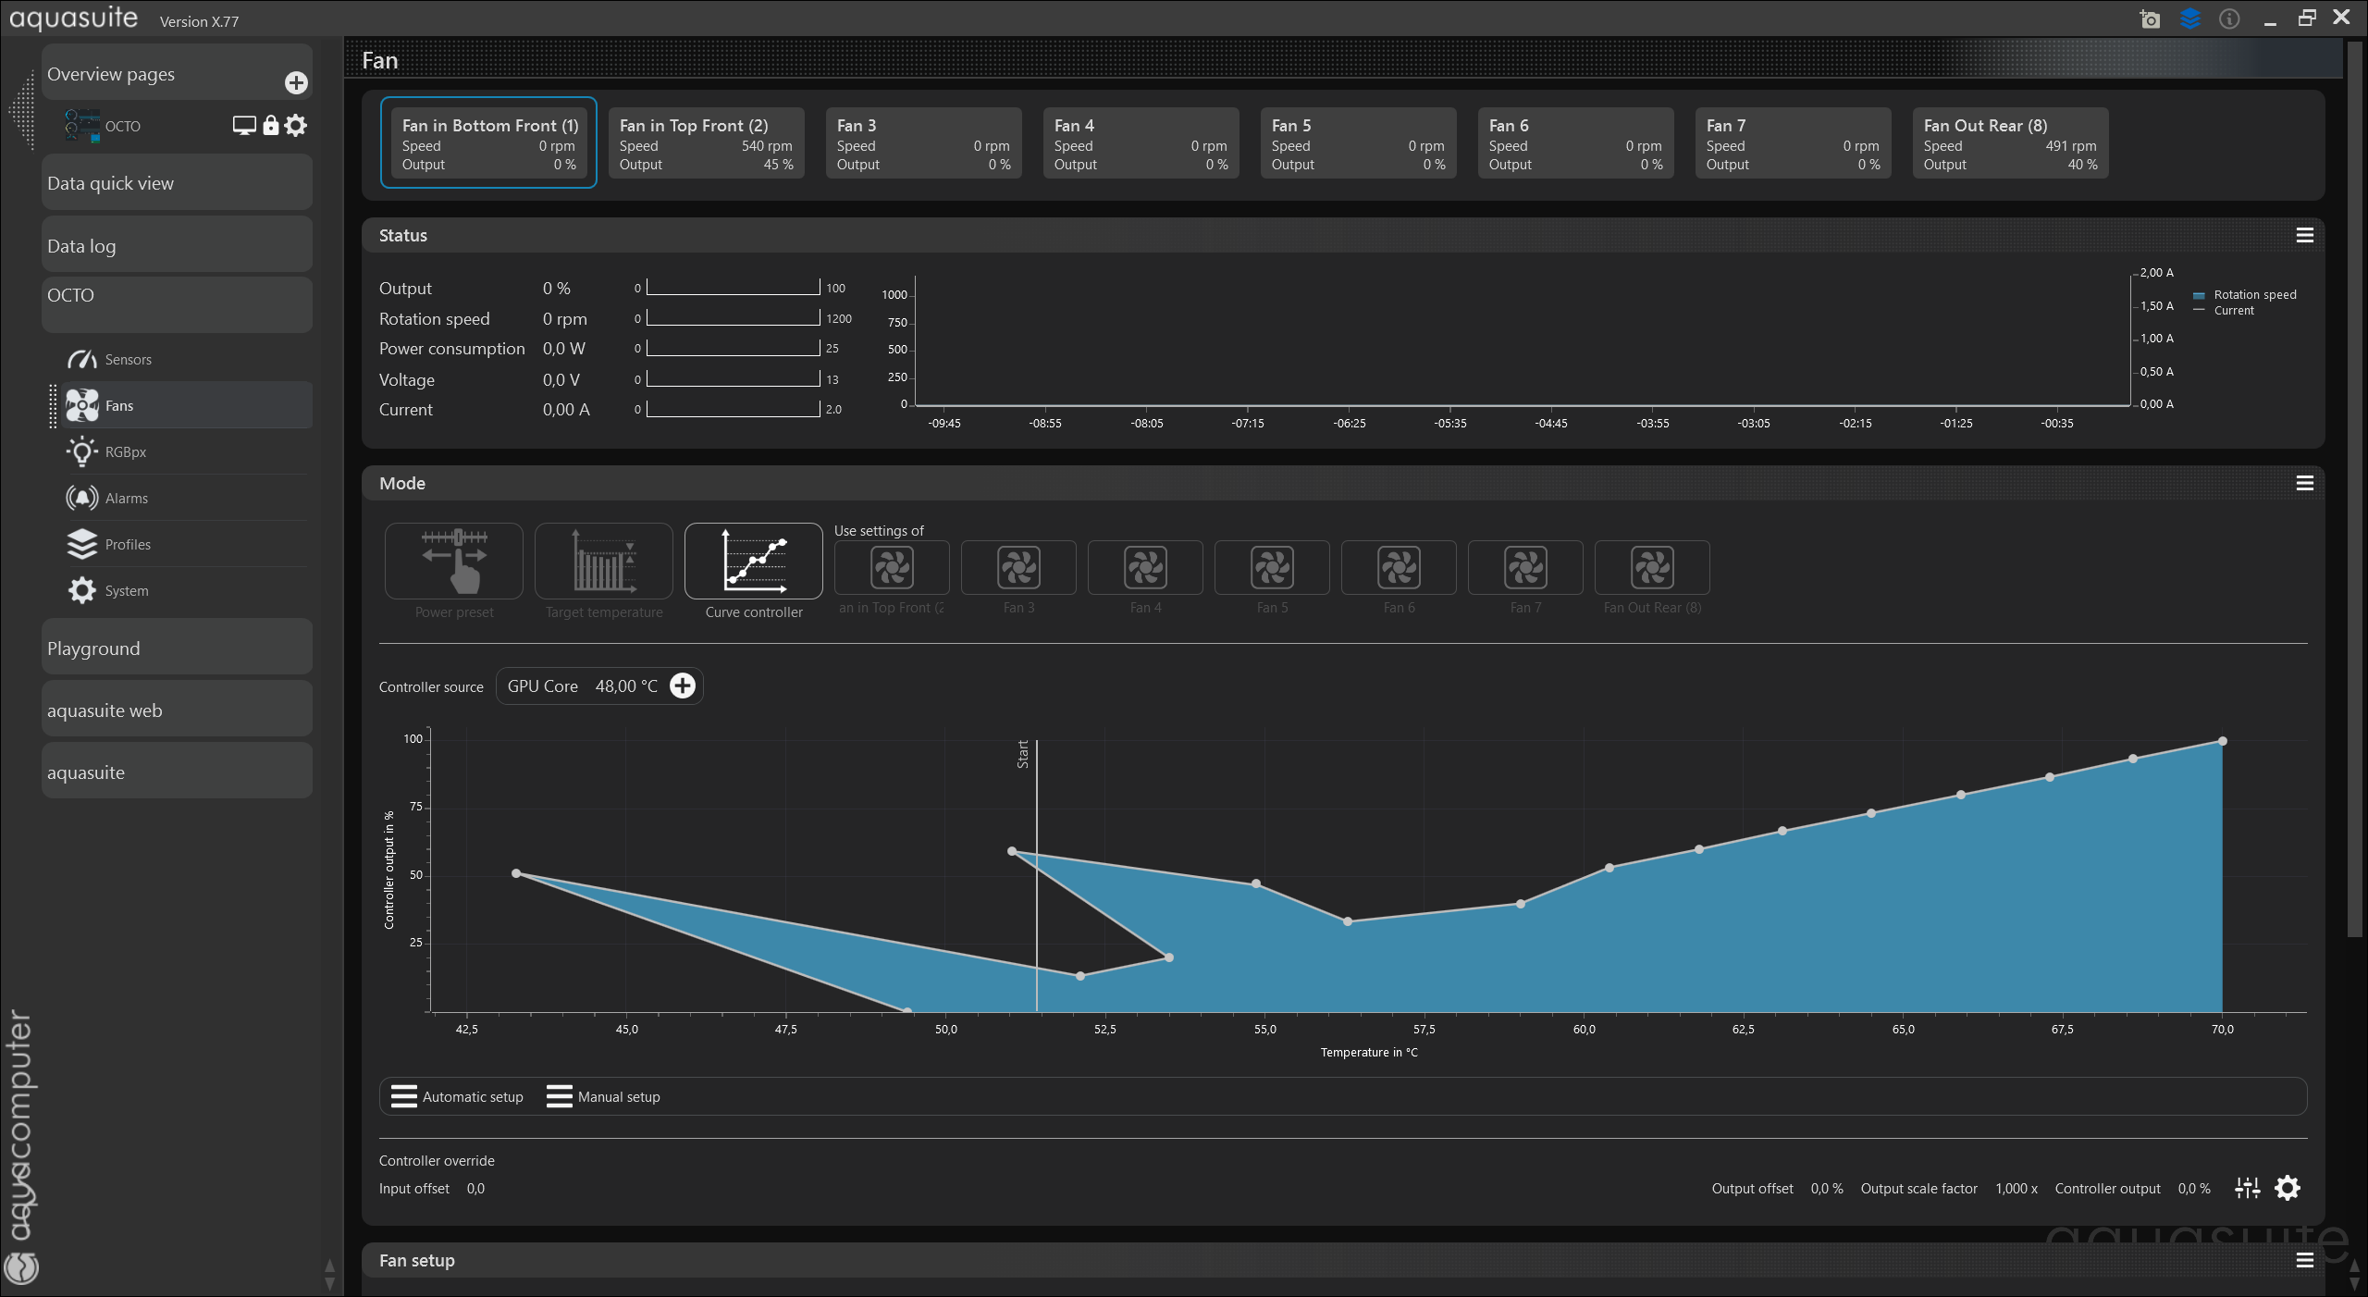The height and width of the screenshot is (1297, 2368).
Task: Open Manual setup menu
Action: pyautogui.click(x=603, y=1096)
